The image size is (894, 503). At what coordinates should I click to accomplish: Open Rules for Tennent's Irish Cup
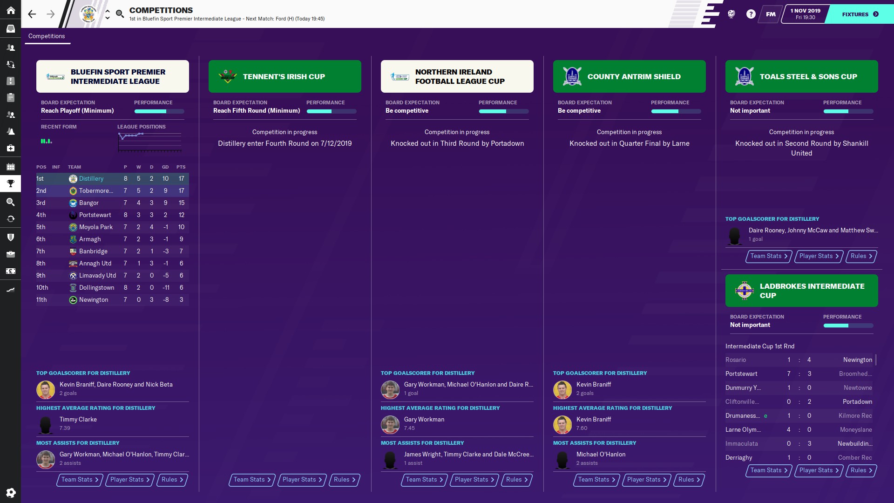pos(345,480)
